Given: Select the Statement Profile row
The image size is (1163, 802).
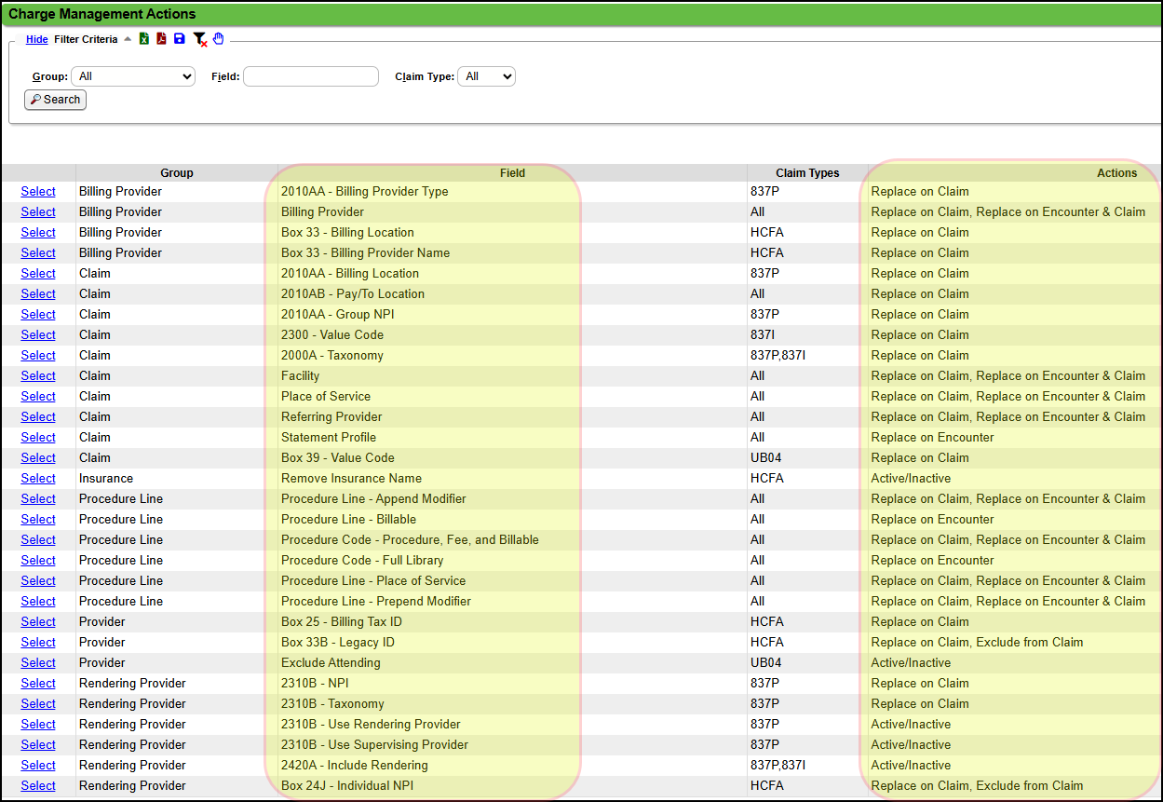Looking at the screenshot, I should point(38,438).
